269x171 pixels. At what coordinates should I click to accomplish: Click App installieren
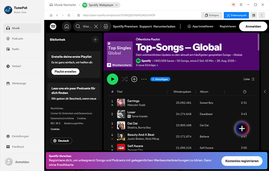200,27
